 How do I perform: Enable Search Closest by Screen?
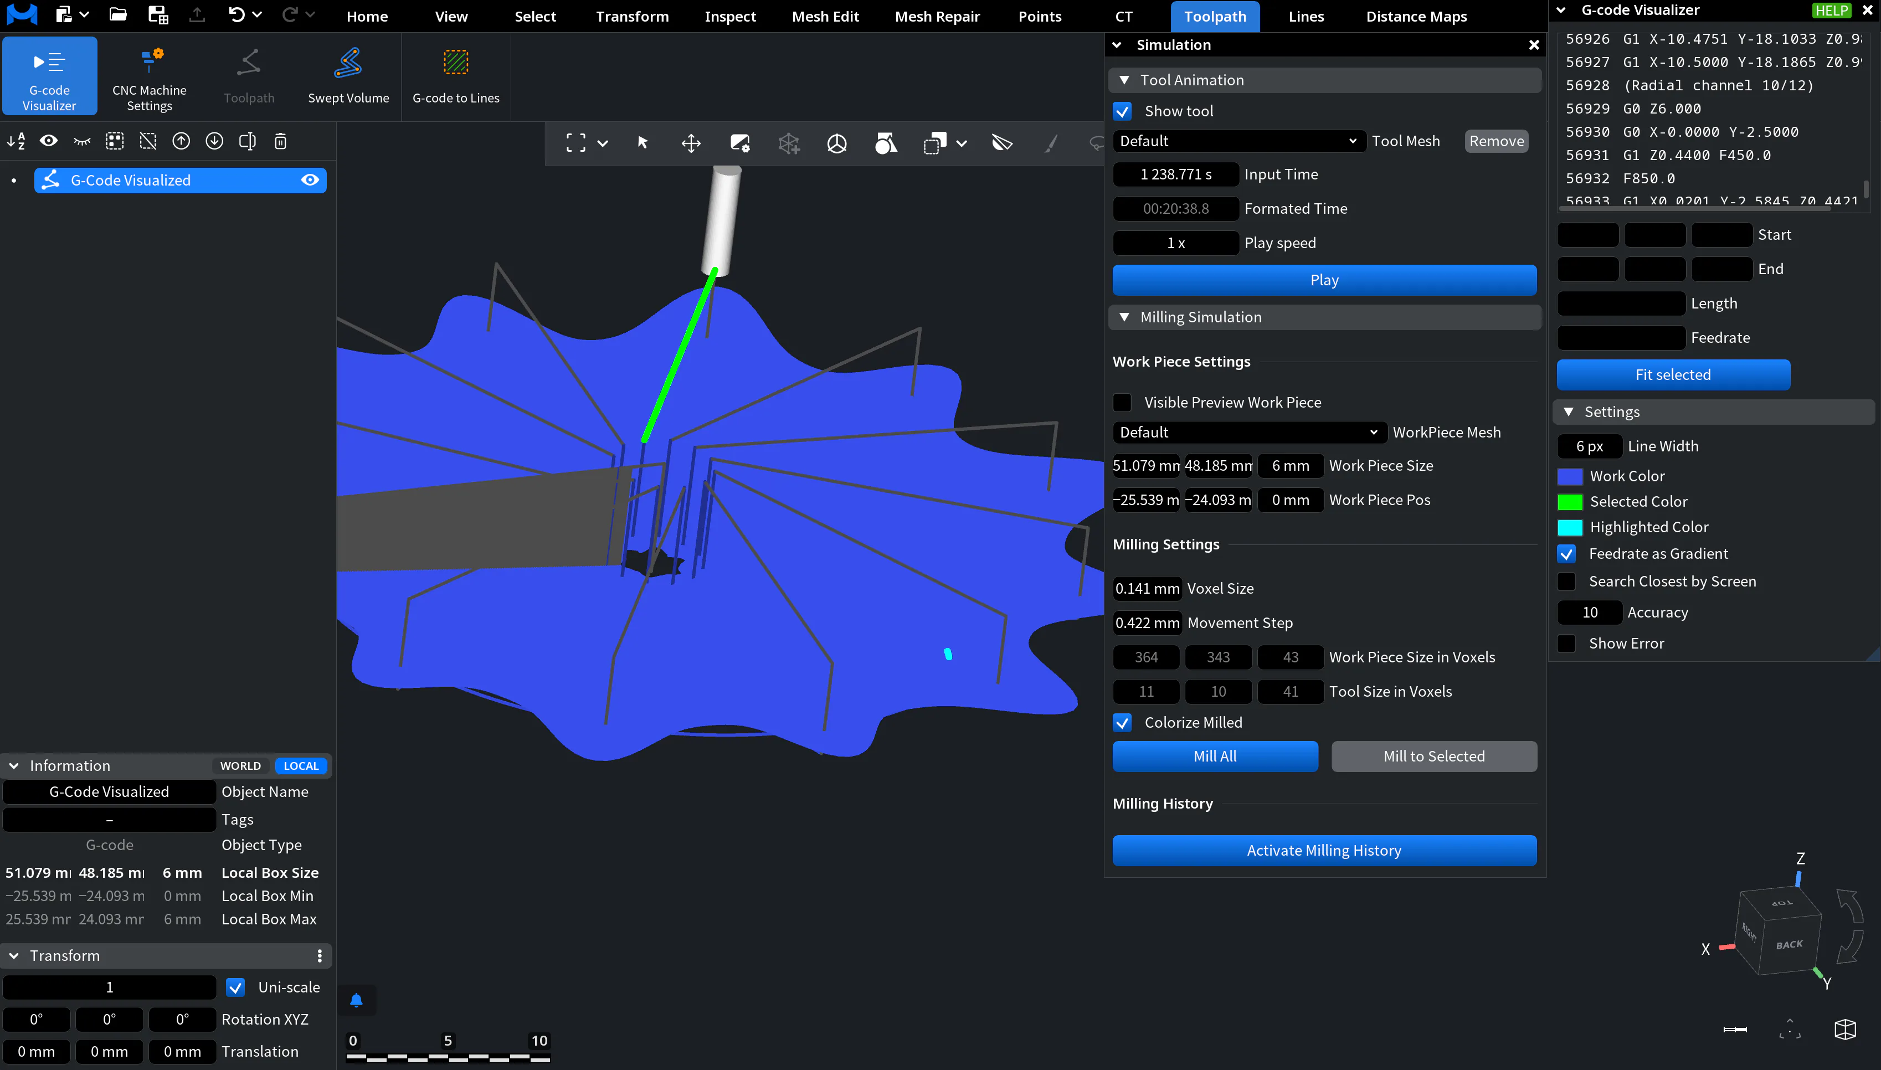[x=1566, y=582]
